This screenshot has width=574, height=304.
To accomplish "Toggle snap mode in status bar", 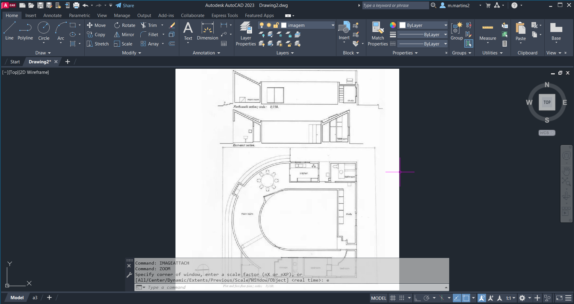I will pos(402,298).
